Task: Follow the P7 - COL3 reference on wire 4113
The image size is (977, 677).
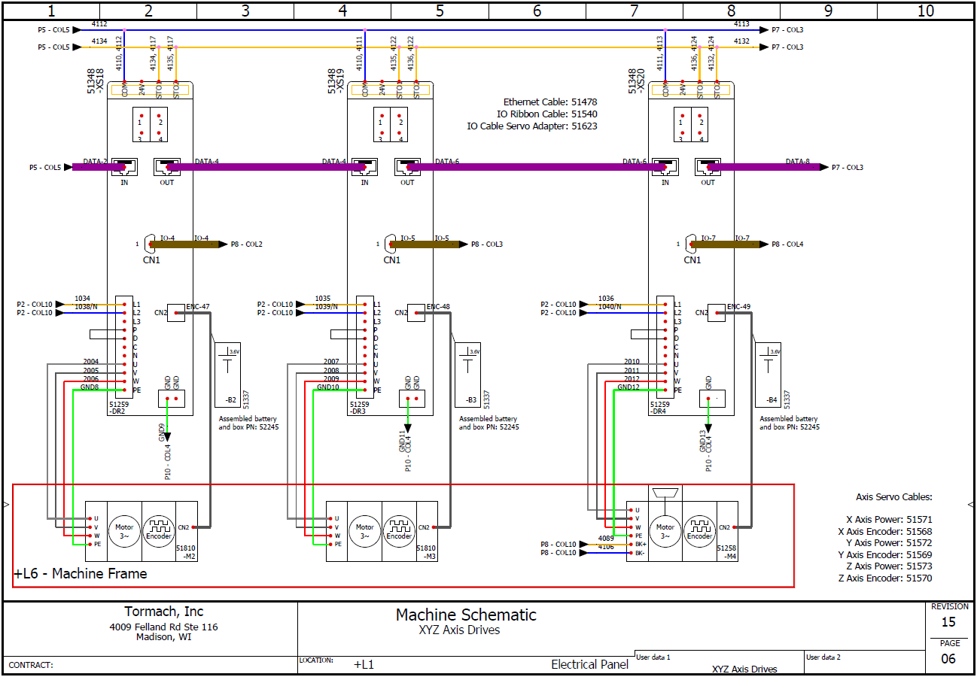Action: (787, 30)
